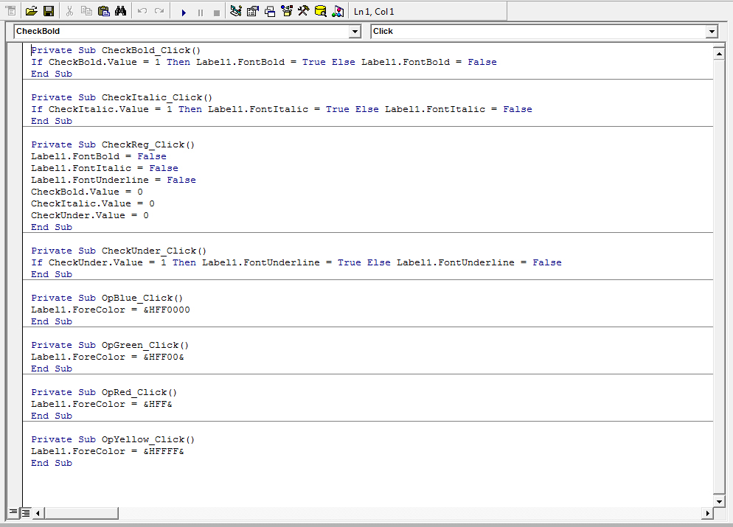Paste from clipboard using the toolbar icon
The image size is (733, 527).
click(103, 11)
